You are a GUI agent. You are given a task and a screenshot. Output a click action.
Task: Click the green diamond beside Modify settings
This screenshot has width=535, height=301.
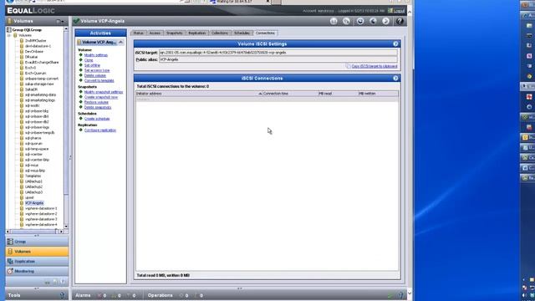(x=81, y=55)
